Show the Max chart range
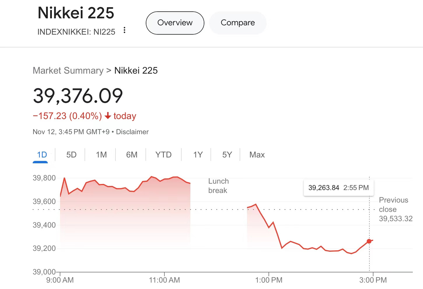The image size is (423, 289). click(x=257, y=155)
